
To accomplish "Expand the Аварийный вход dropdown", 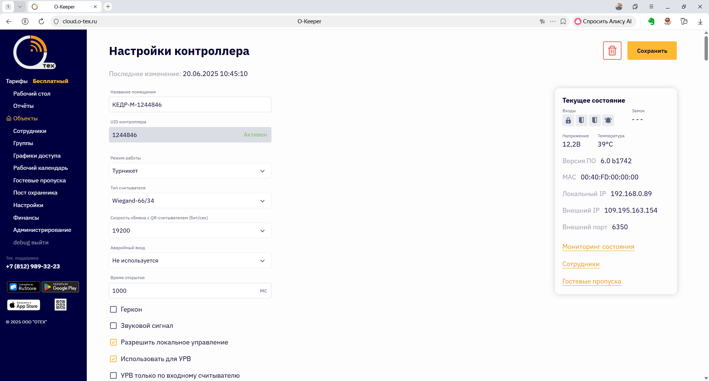I will [x=190, y=261].
